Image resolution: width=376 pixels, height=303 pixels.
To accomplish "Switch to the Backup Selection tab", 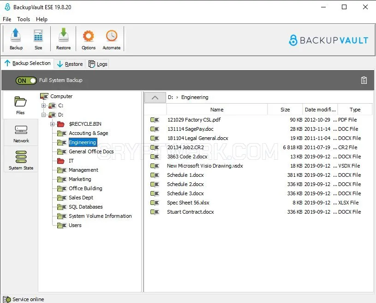I will tap(27, 63).
